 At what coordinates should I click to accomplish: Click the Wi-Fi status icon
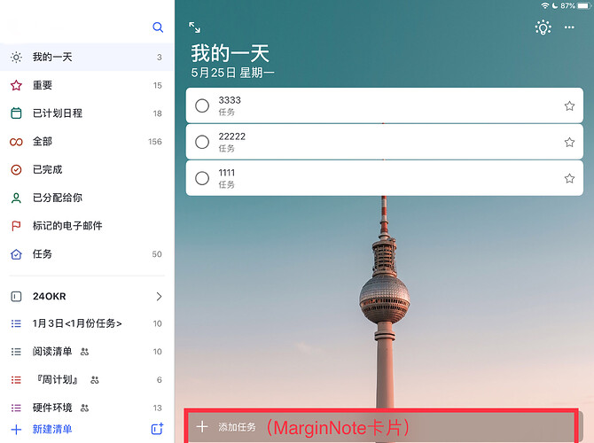545,5
